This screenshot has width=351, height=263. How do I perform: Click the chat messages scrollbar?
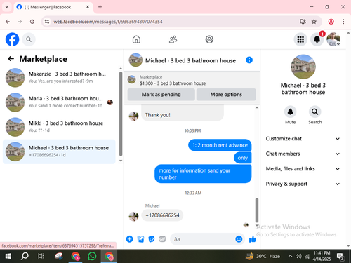coord(257,210)
